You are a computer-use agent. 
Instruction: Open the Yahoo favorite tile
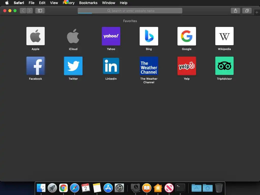[x=111, y=36]
